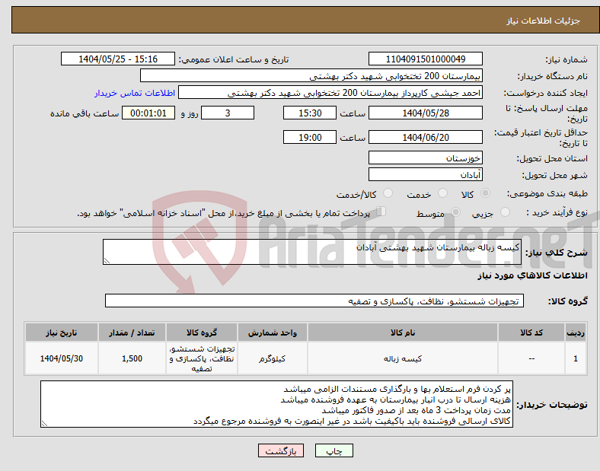The image size is (600, 471).
Task: Click the validity time field 19:00
Action: coord(310,137)
